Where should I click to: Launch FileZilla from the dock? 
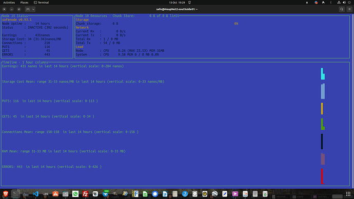coord(85,194)
